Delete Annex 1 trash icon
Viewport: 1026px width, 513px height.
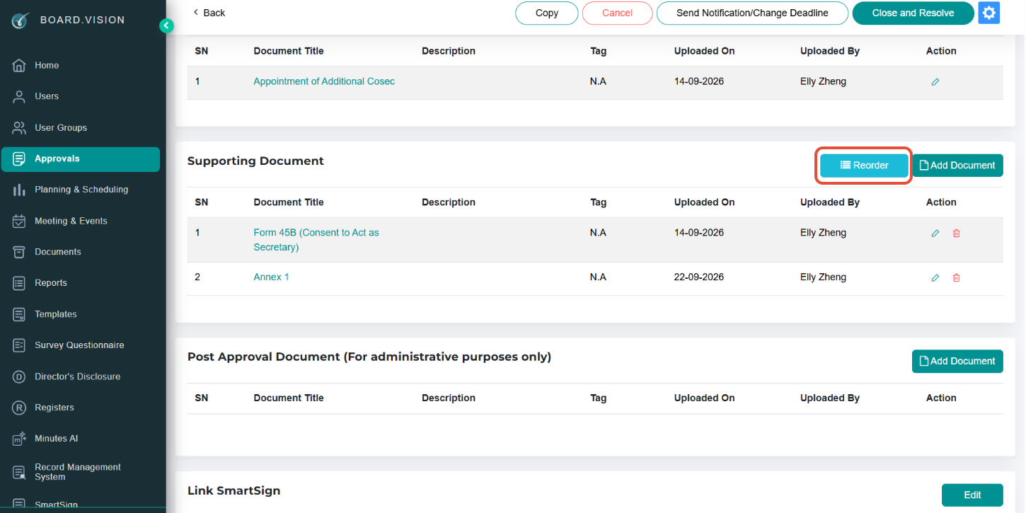click(x=956, y=278)
